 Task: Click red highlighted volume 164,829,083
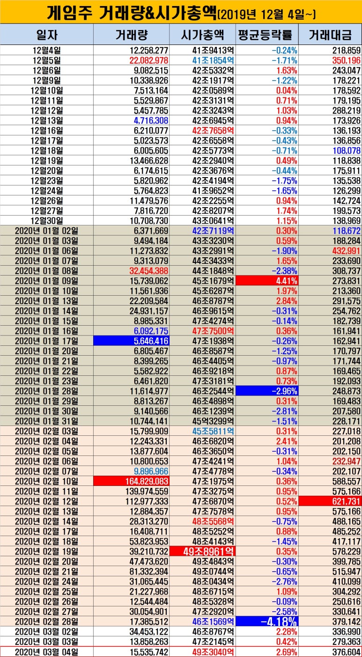coord(132,481)
